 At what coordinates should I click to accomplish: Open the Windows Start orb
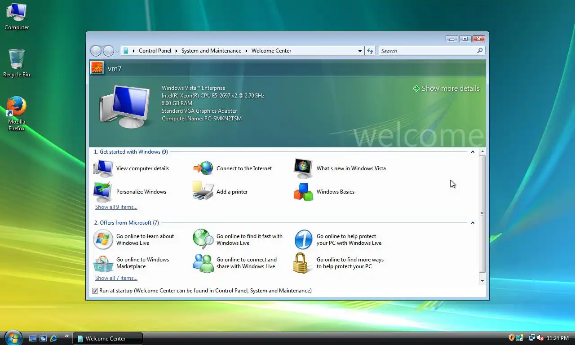(x=13, y=337)
